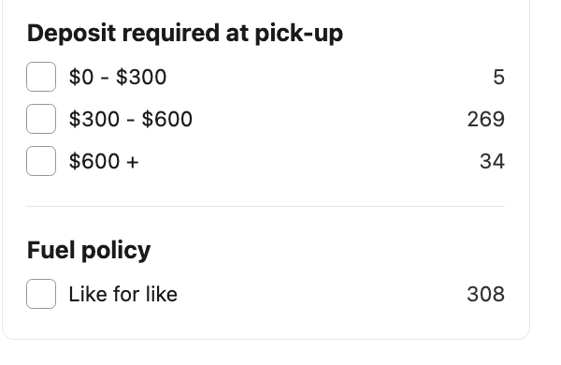Click the plus sign after $600
Viewport: 561px width, 365px height.
pyautogui.click(x=133, y=162)
